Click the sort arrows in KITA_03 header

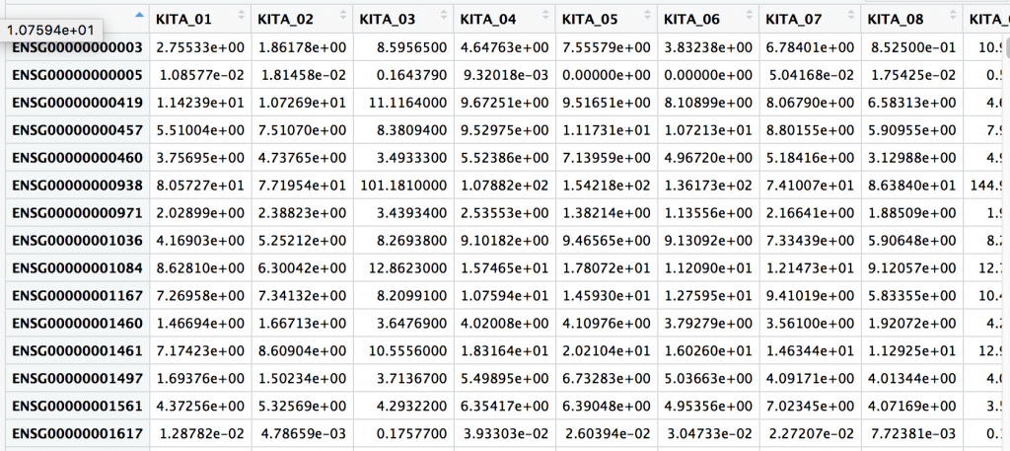click(445, 14)
